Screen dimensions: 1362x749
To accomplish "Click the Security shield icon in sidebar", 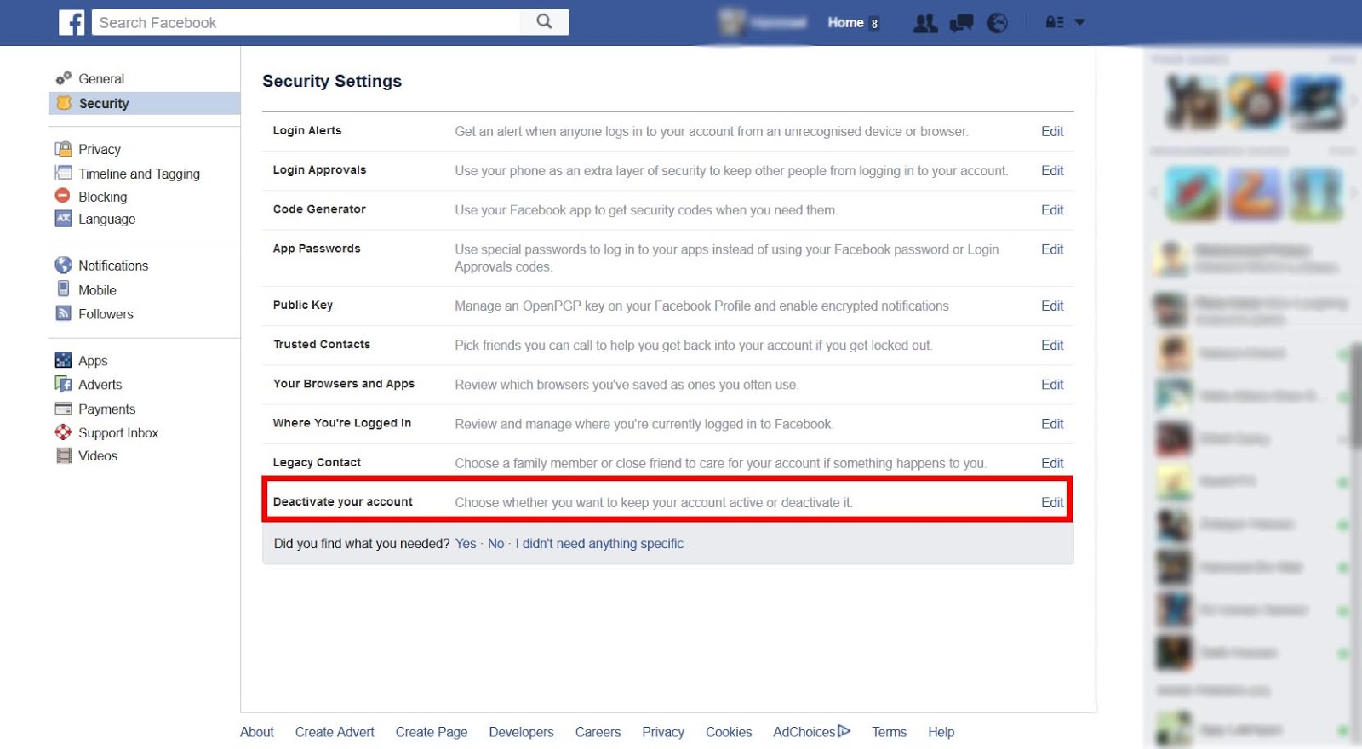I will pos(64,103).
